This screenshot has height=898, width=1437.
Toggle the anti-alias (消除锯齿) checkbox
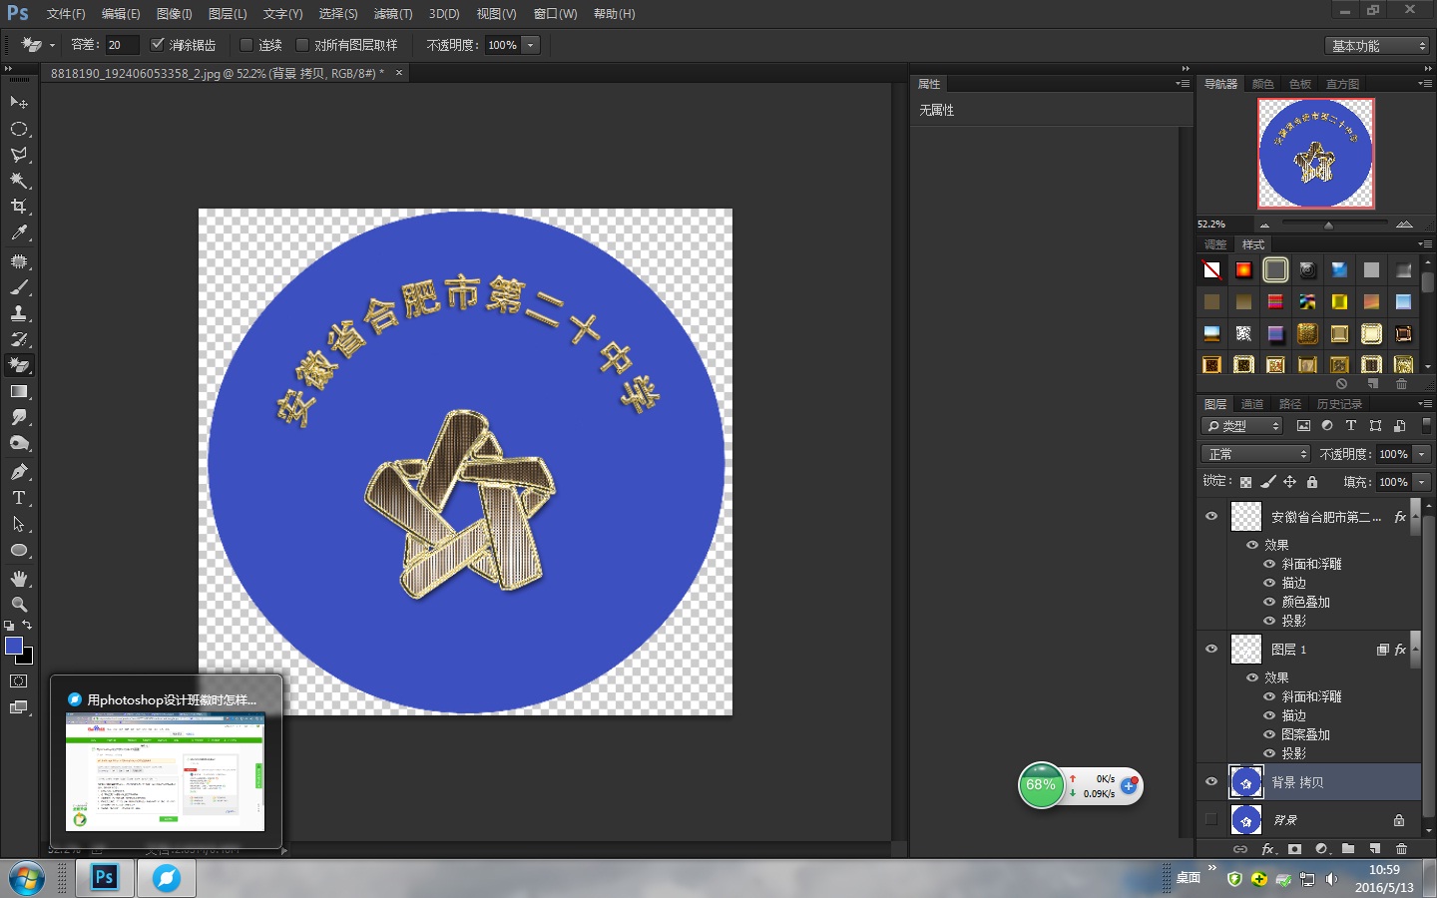(157, 45)
